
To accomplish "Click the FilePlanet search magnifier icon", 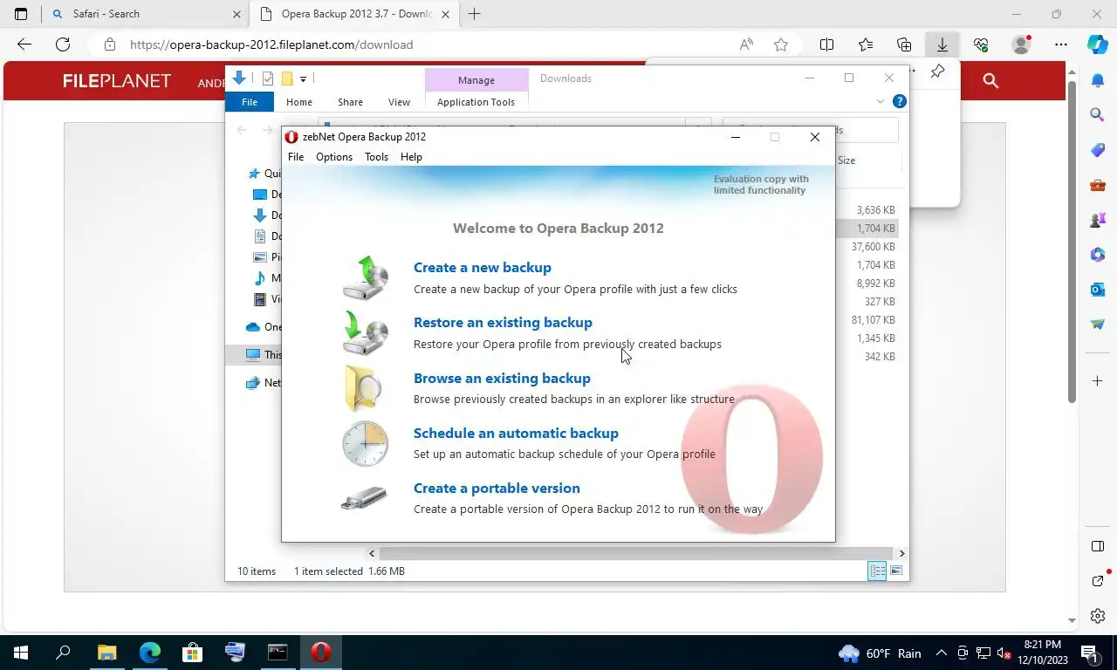I will click(990, 80).
